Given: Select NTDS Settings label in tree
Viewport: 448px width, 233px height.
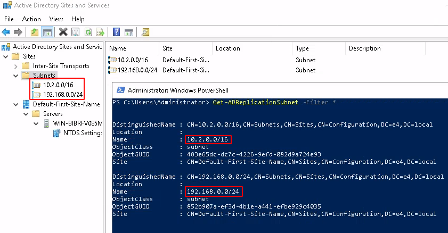Looking at the screenshot, I should tap(83, 133).
